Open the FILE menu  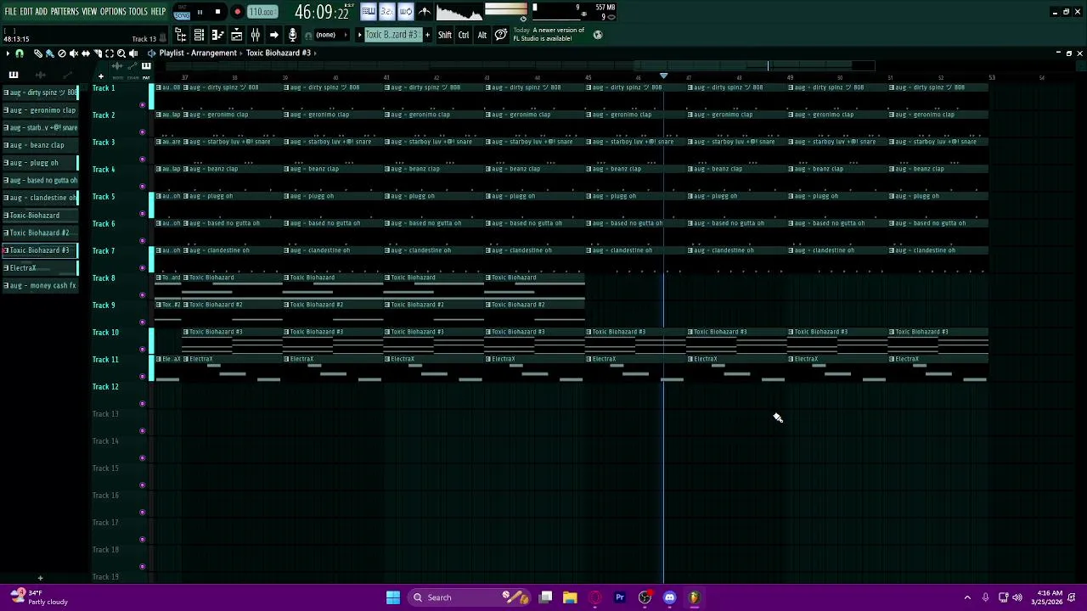(x=10, y=12)
